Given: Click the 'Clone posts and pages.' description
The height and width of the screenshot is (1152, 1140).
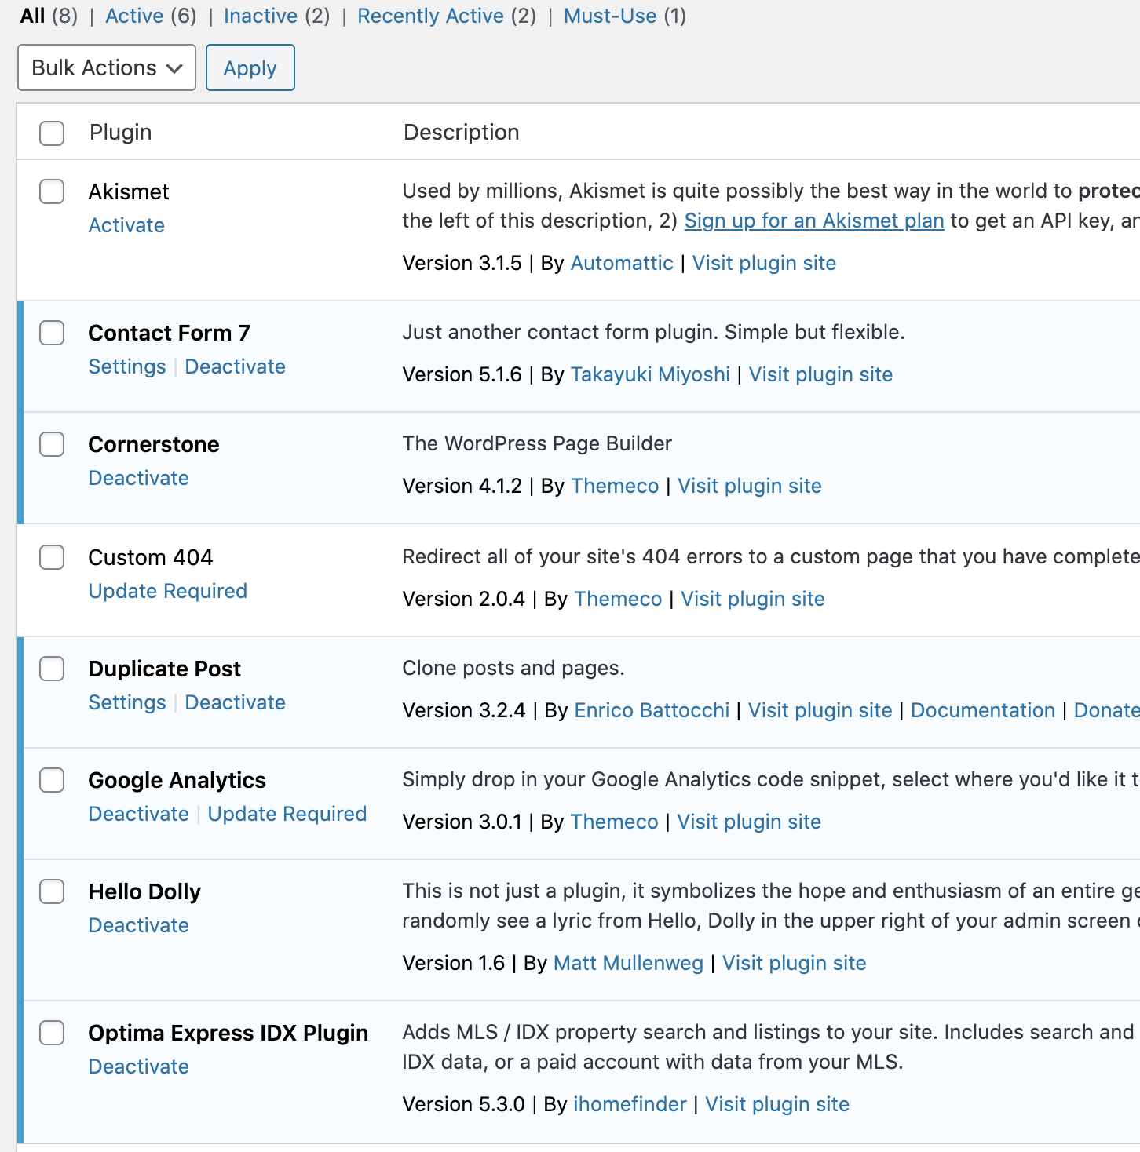Looking at the screenshot, I should pyautogui.click(x=513, y=668).
